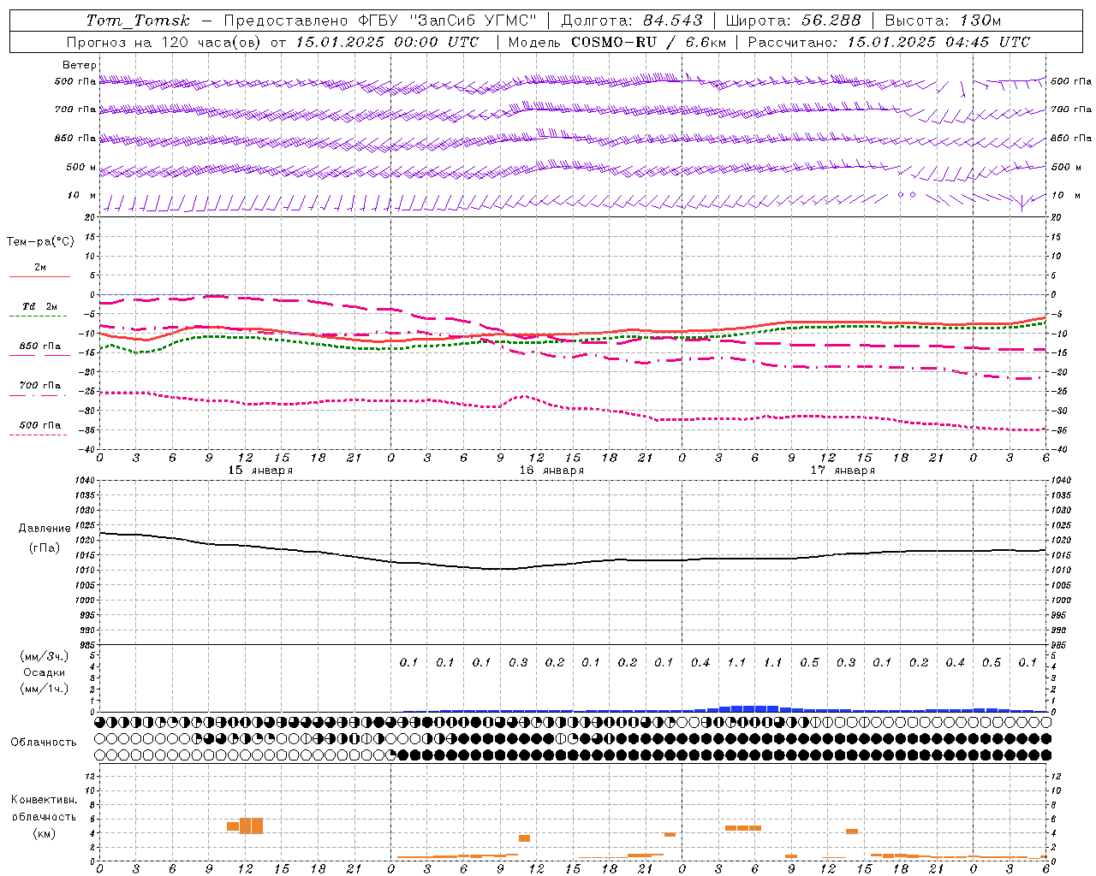Image resolution: width=1096 pixels, height=876 pixels.
Task: Click the 700 гПа temperature legend entry
Action: tap(39, 386)
